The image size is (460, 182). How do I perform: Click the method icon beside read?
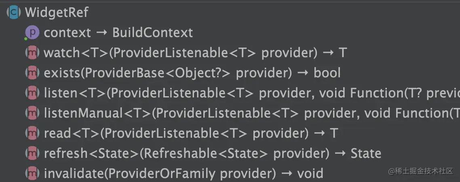point(32,133)
